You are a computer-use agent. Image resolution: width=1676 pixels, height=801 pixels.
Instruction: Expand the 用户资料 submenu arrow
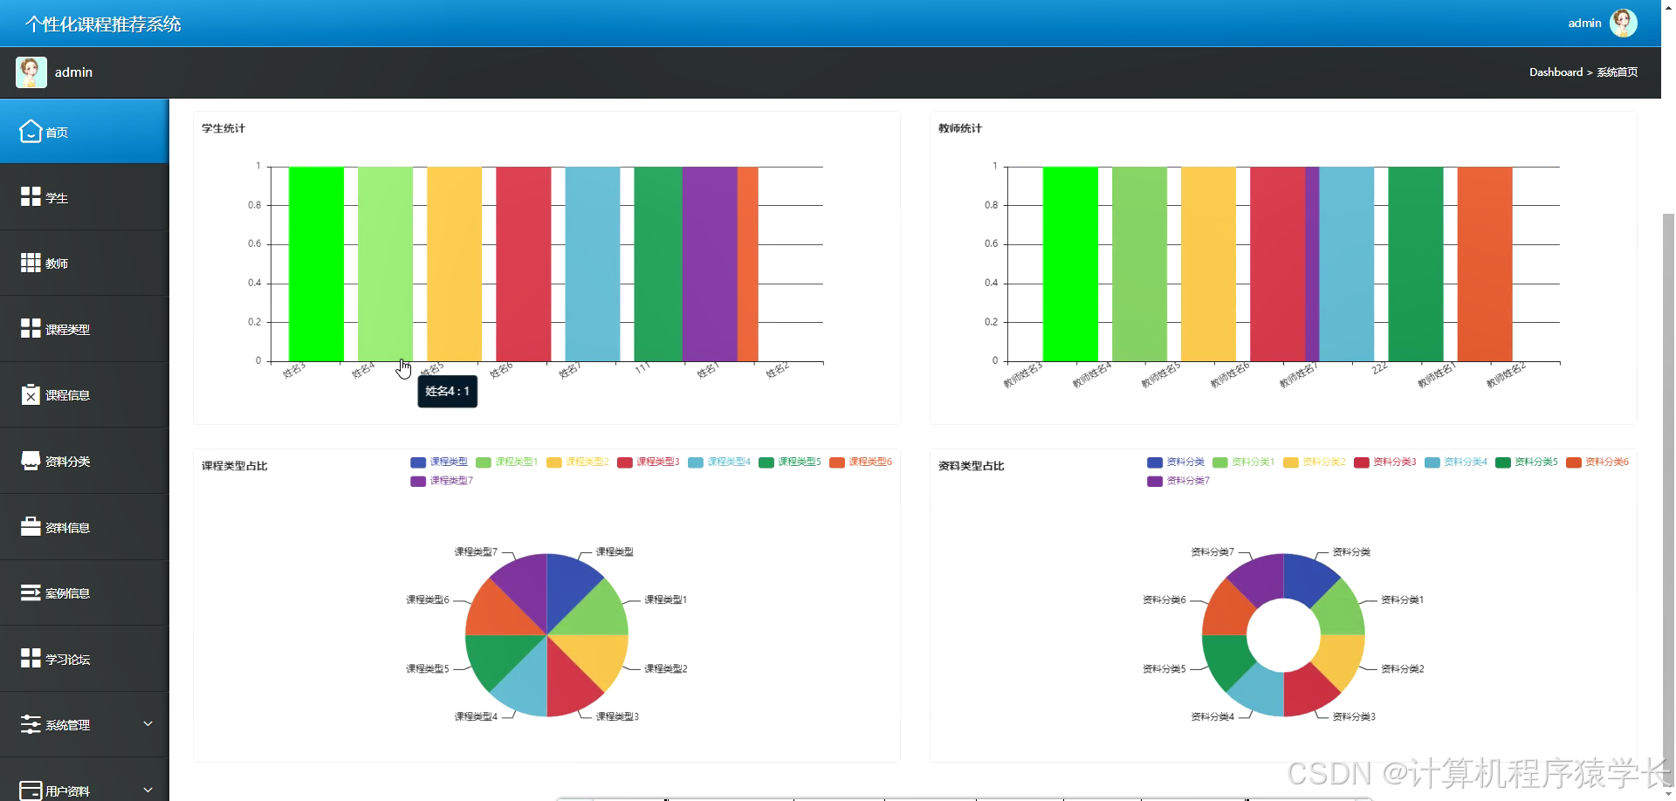coord(148,790)
